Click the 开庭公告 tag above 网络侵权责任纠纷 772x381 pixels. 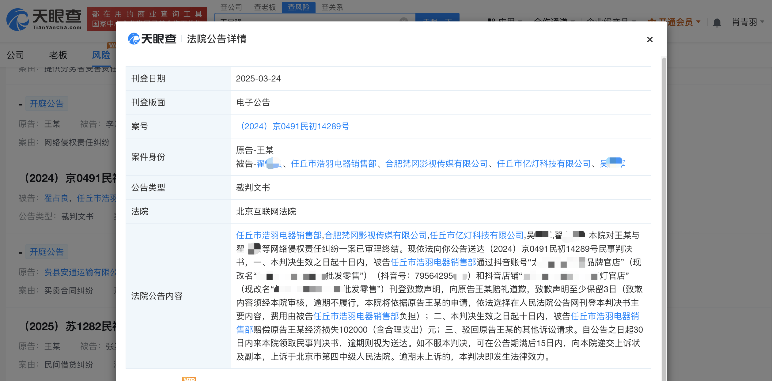click(47, 104)
